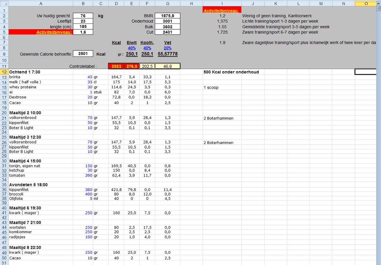Click the Select All corner button
Image resolution: width=381 pixels, height=265 pixels.
pyautogui.click(x=4, y=3)
